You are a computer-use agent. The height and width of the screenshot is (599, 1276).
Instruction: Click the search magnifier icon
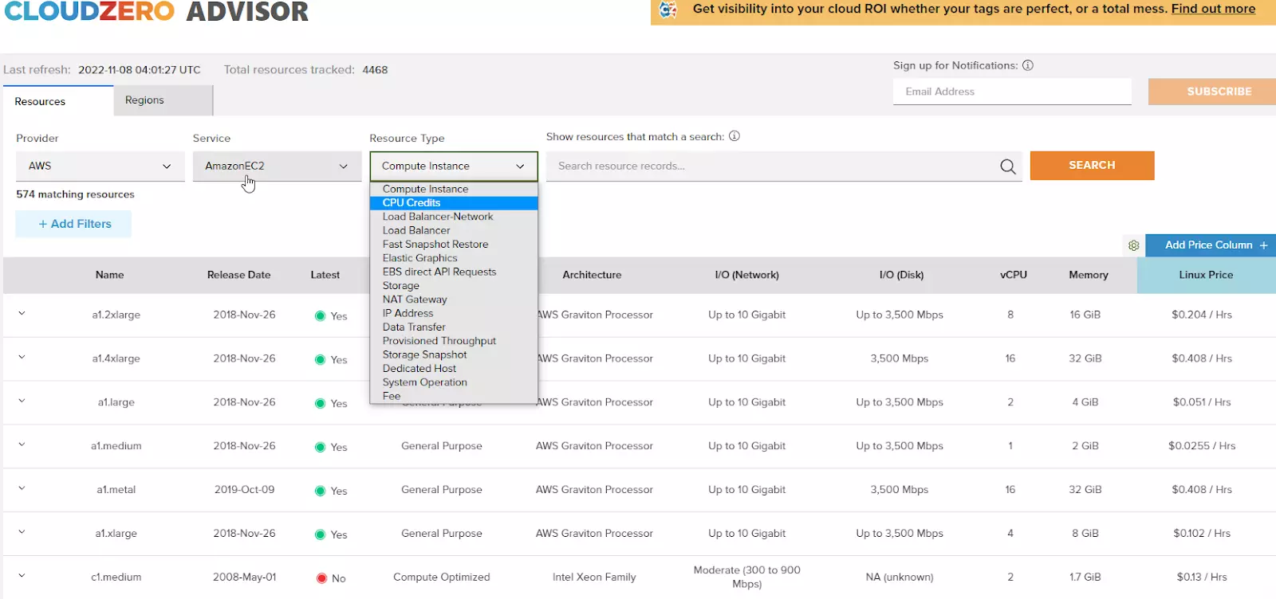(1008, 166)
